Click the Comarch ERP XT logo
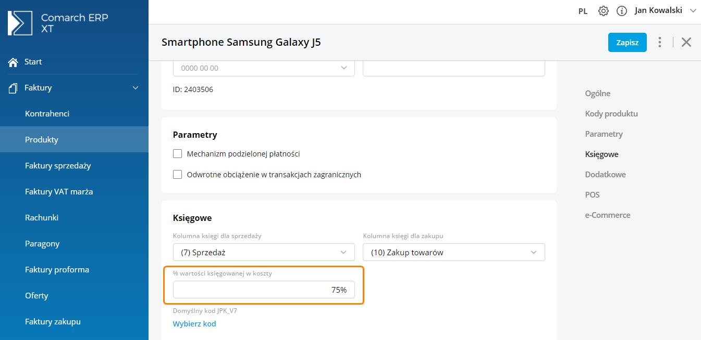 click(x=20, y=23)
